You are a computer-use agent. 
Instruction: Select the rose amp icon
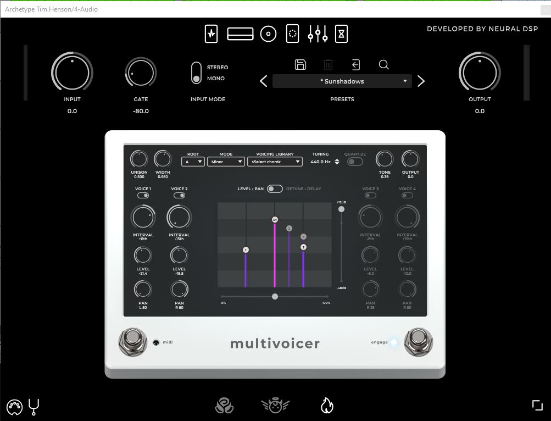224,406
